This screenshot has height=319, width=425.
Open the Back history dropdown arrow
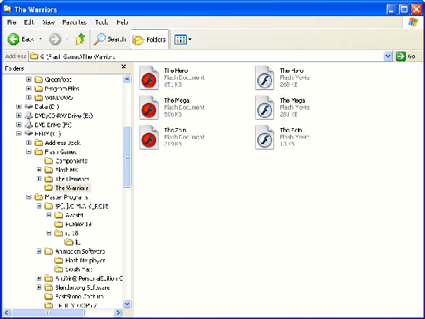[41, 39]
